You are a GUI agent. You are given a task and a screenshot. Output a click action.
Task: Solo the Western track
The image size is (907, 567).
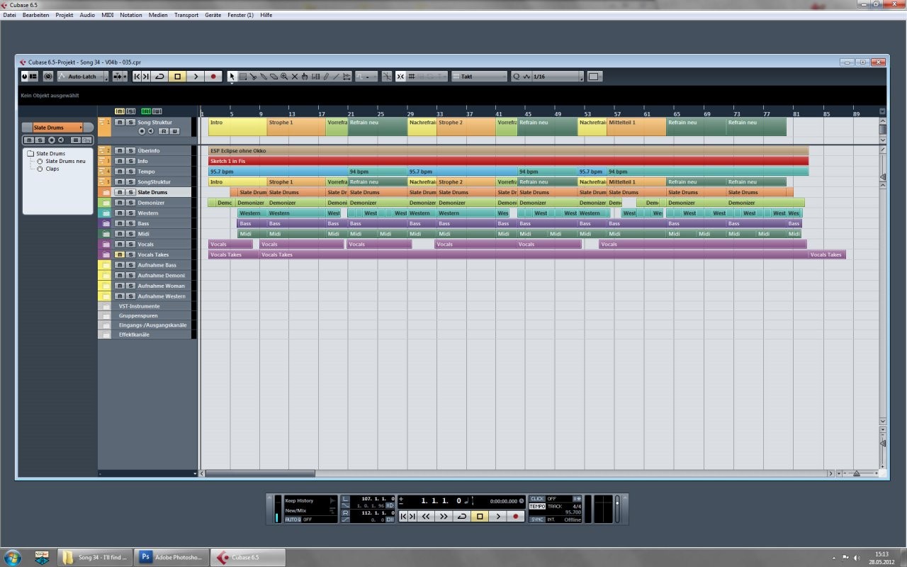[130, 213]
